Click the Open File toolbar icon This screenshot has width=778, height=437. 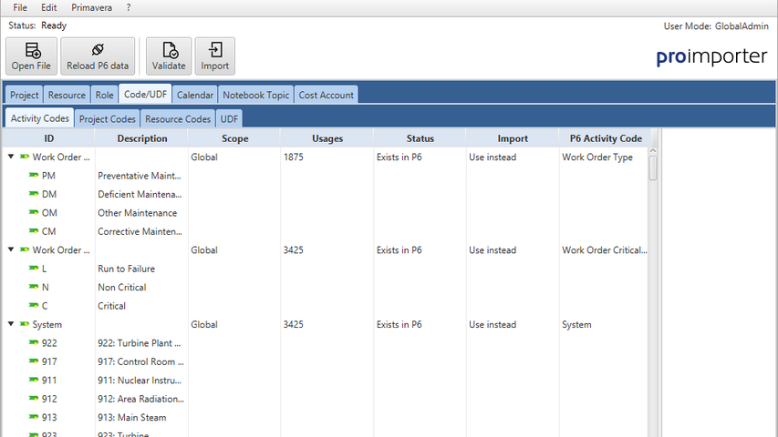coord(33,50)
